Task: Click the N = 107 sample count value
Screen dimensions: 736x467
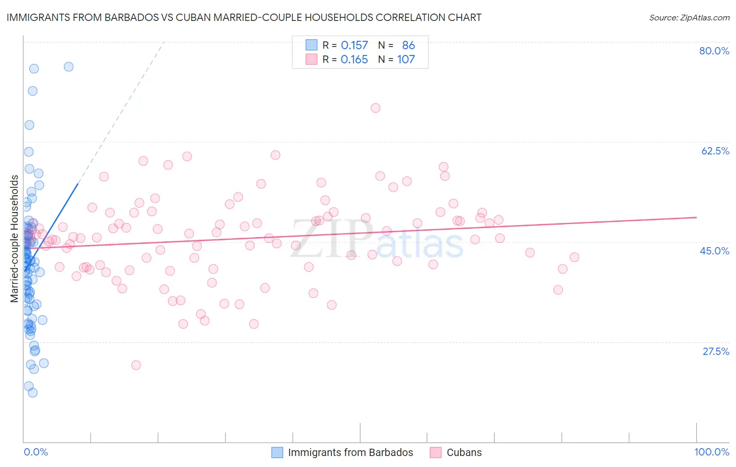Action: click(396, 59)
